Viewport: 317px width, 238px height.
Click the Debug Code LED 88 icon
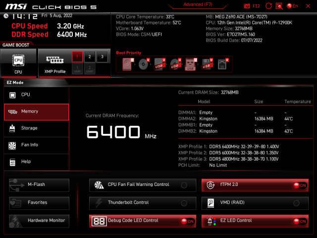click(99, 221)
